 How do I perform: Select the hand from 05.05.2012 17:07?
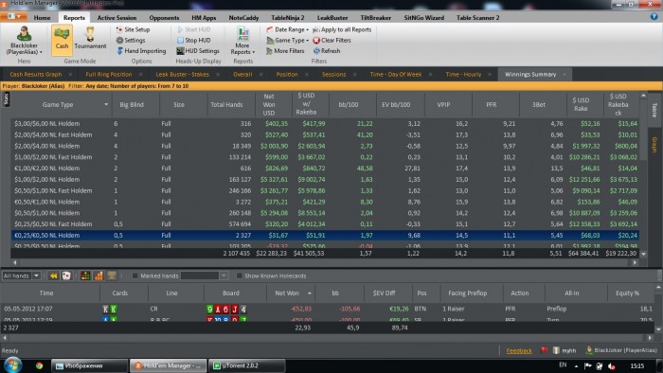coord(328,309)
